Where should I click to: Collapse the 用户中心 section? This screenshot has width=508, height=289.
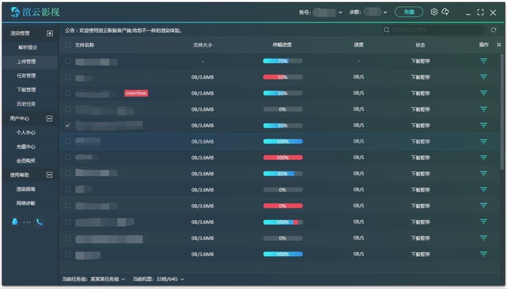point(50,118)
